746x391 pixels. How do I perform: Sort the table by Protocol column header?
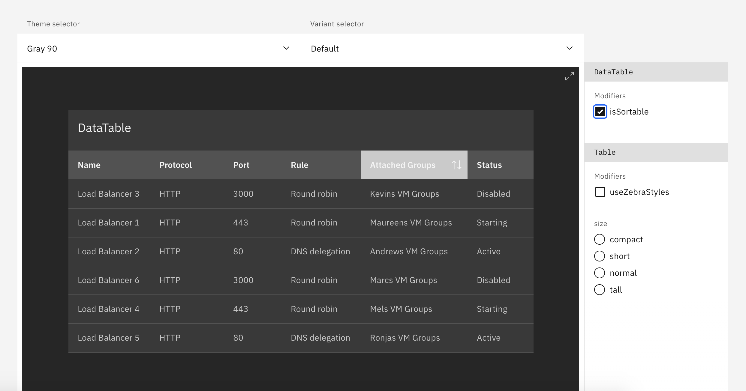click(187, 165)
